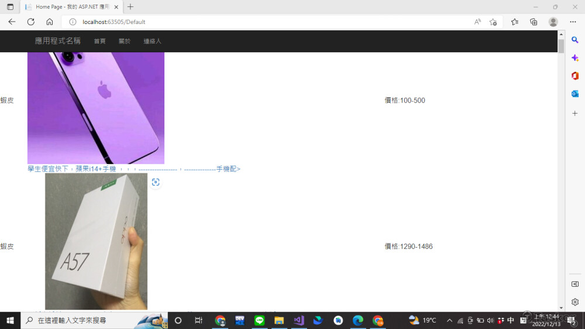The image size is (585, 329).
Task: Click the browser refresh button
Action: (30, 22)
